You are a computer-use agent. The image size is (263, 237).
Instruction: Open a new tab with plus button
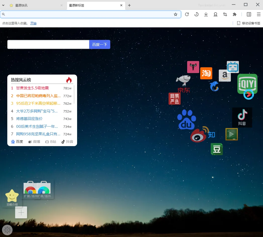(x=129, y=5)
